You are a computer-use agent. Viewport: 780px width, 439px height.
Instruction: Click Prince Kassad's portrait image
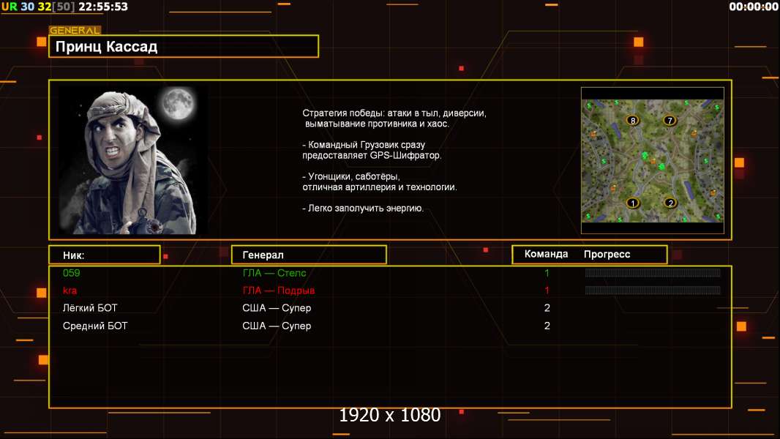(x=133, y=160)
